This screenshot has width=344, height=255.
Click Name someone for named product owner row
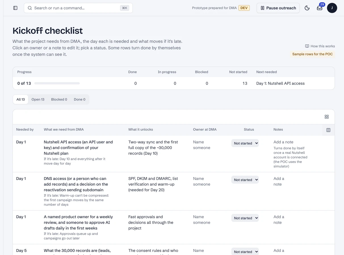coord(202,220)
